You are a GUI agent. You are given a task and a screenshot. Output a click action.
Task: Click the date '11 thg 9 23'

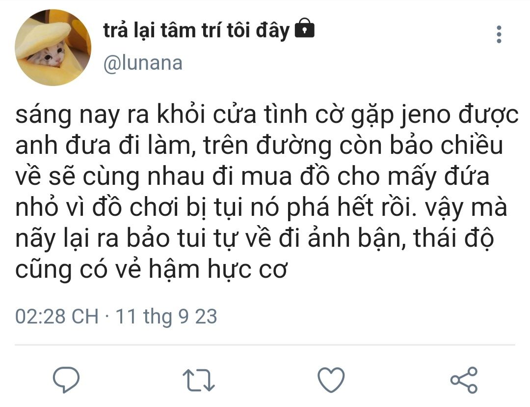(x=166, y=317)
